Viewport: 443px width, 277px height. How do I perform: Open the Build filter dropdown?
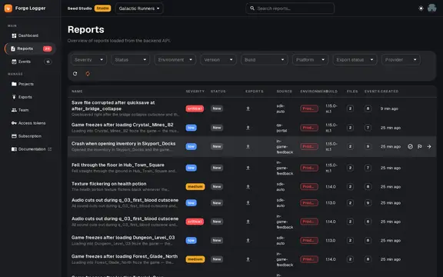264,60
